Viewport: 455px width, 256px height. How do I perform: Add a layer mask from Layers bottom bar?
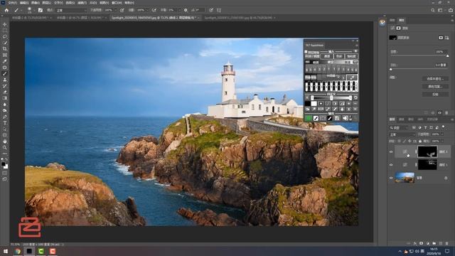point(422,243)
